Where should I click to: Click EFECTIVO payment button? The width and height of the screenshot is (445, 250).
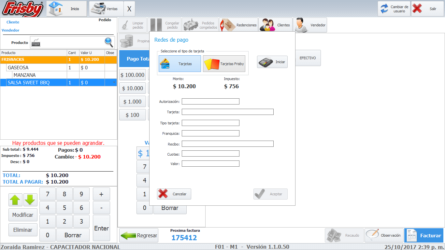[x=308, y=58]
